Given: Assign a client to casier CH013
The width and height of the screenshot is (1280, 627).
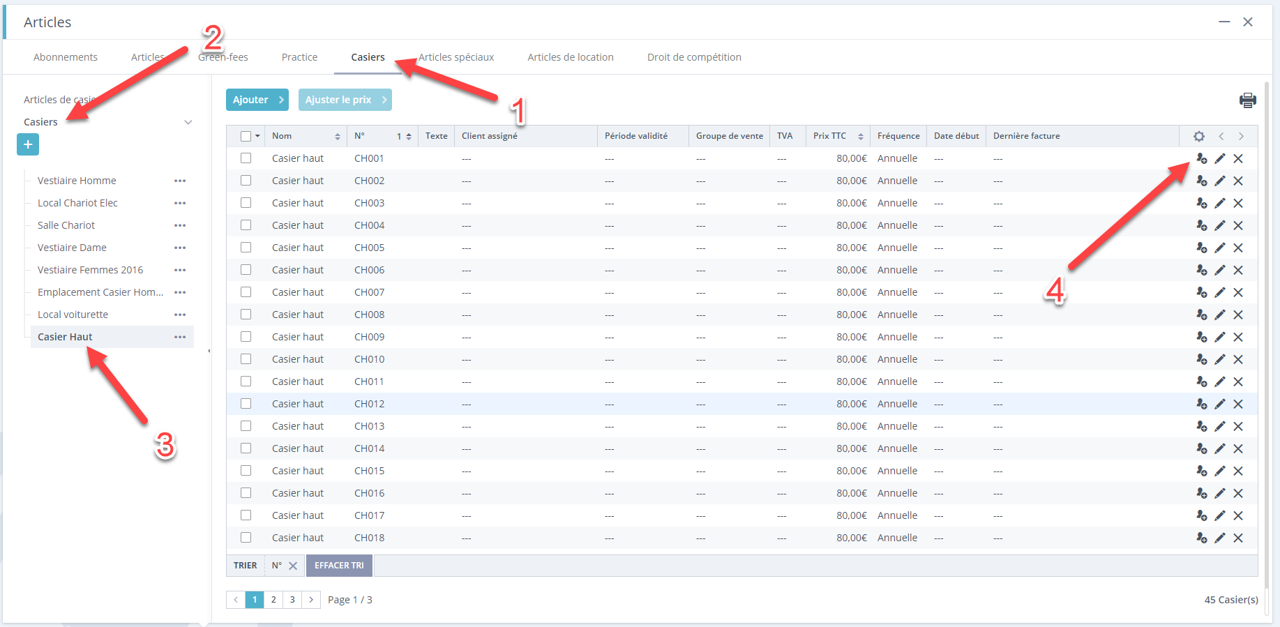Looking at the screenshot, I should (1201, 427).
